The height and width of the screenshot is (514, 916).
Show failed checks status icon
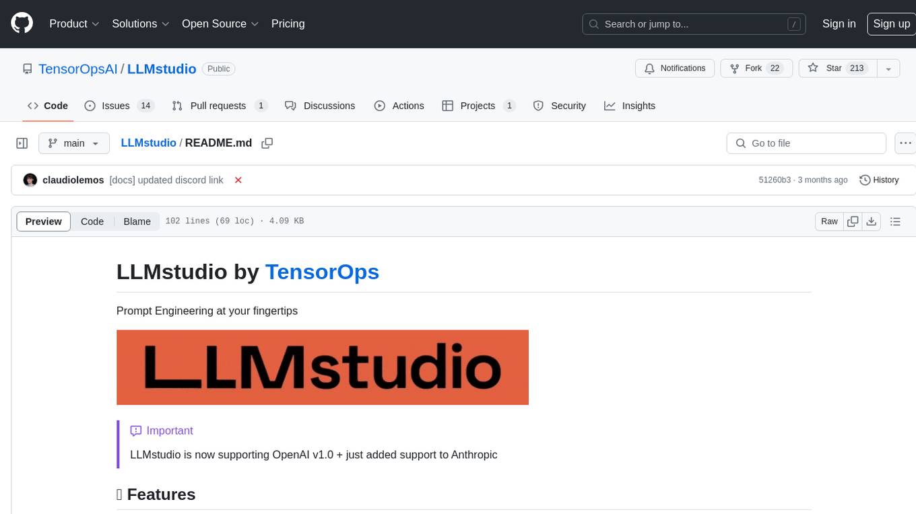point(238,180)
